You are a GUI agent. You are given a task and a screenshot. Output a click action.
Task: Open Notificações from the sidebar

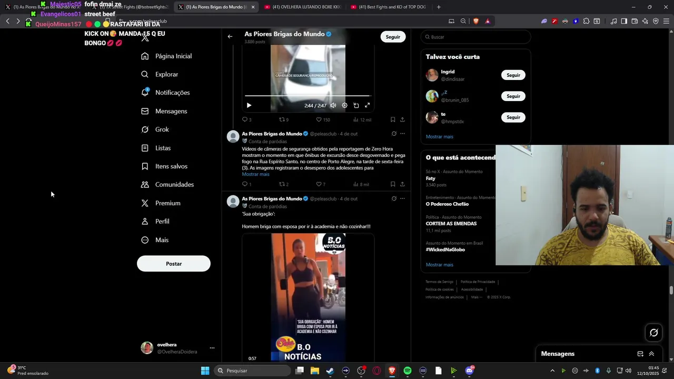click(166, 93)
